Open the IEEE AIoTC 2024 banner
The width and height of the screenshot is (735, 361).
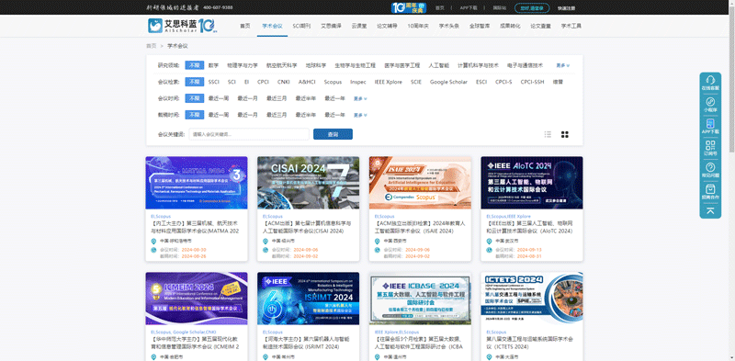532,183
